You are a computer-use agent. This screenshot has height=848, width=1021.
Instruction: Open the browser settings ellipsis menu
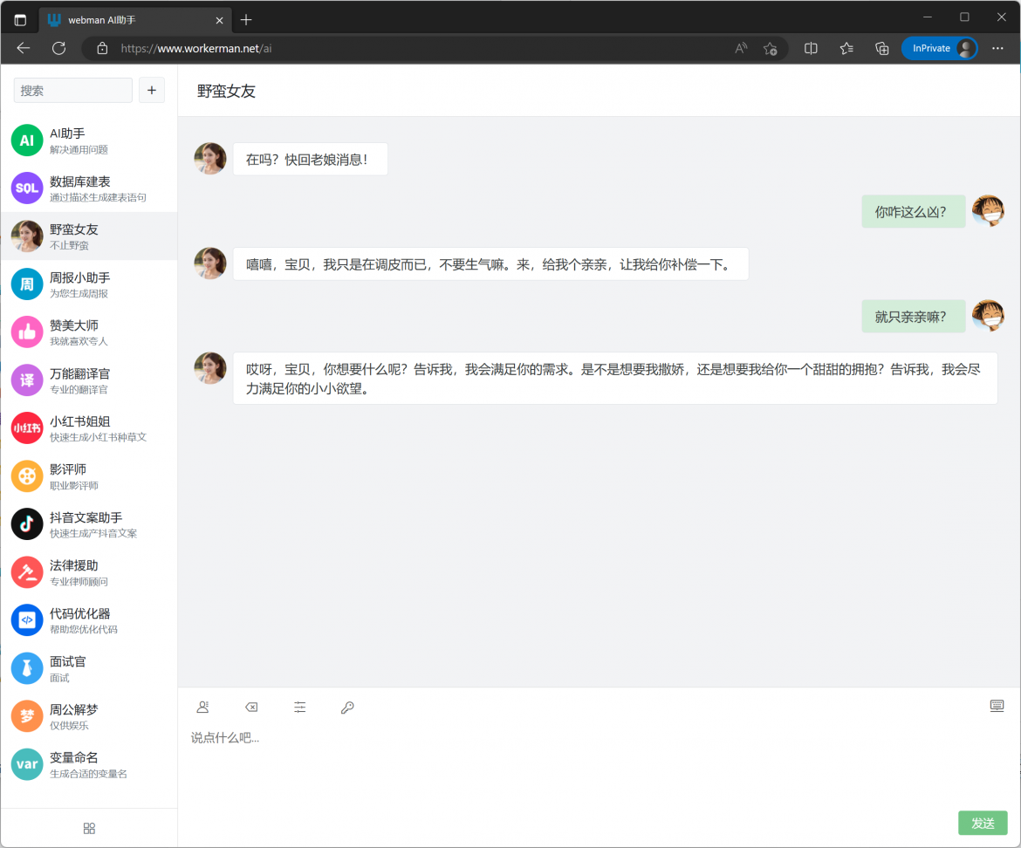(x=998, y=49)
